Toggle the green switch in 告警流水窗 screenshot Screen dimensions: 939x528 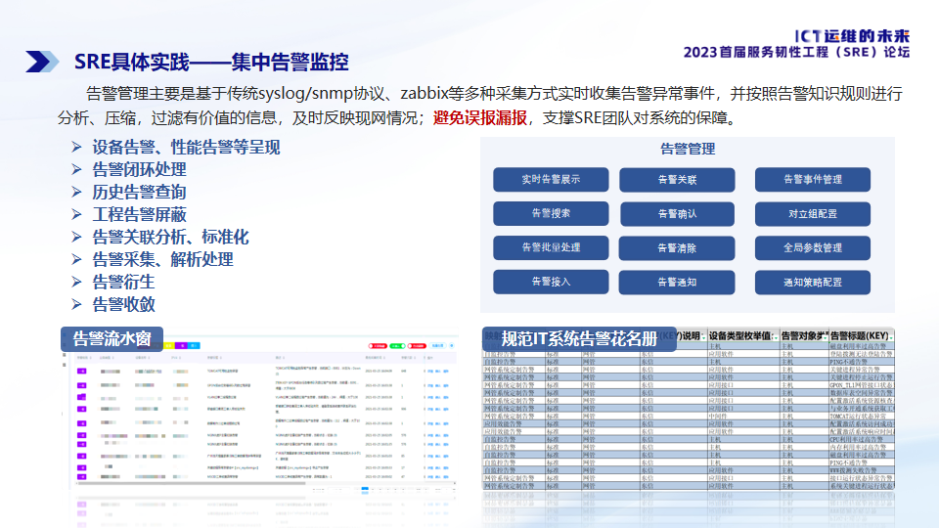(398, 346)
